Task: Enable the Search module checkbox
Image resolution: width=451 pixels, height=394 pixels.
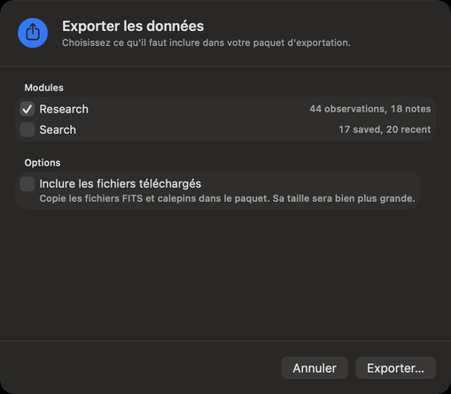Action: pyautogui.click(x=27, y=130)
